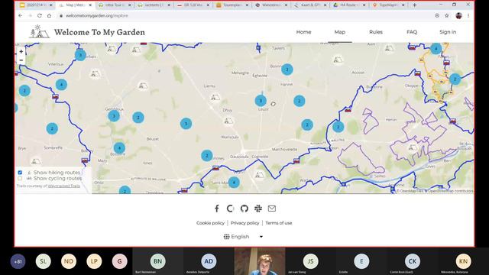Open the Chrome profile avatar
This screenshot has width=489, height=275.
point(458,15)
